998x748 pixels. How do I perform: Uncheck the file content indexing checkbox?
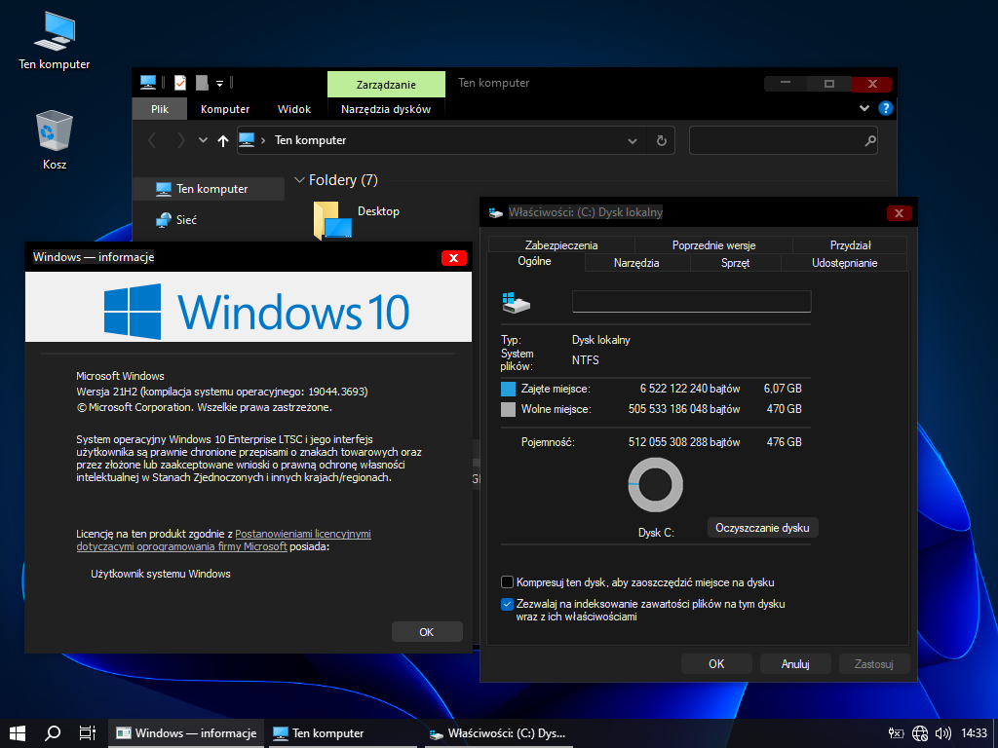[x=507, y=604]
